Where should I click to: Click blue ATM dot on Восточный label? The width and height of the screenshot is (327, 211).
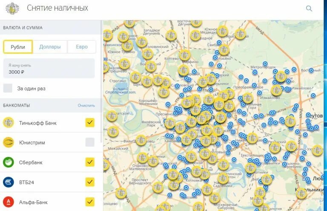click(311, 70)
